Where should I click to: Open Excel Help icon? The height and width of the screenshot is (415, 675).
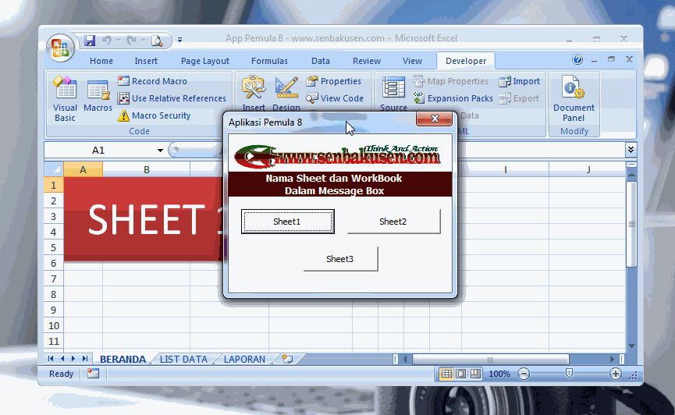[x=577, y=59]
